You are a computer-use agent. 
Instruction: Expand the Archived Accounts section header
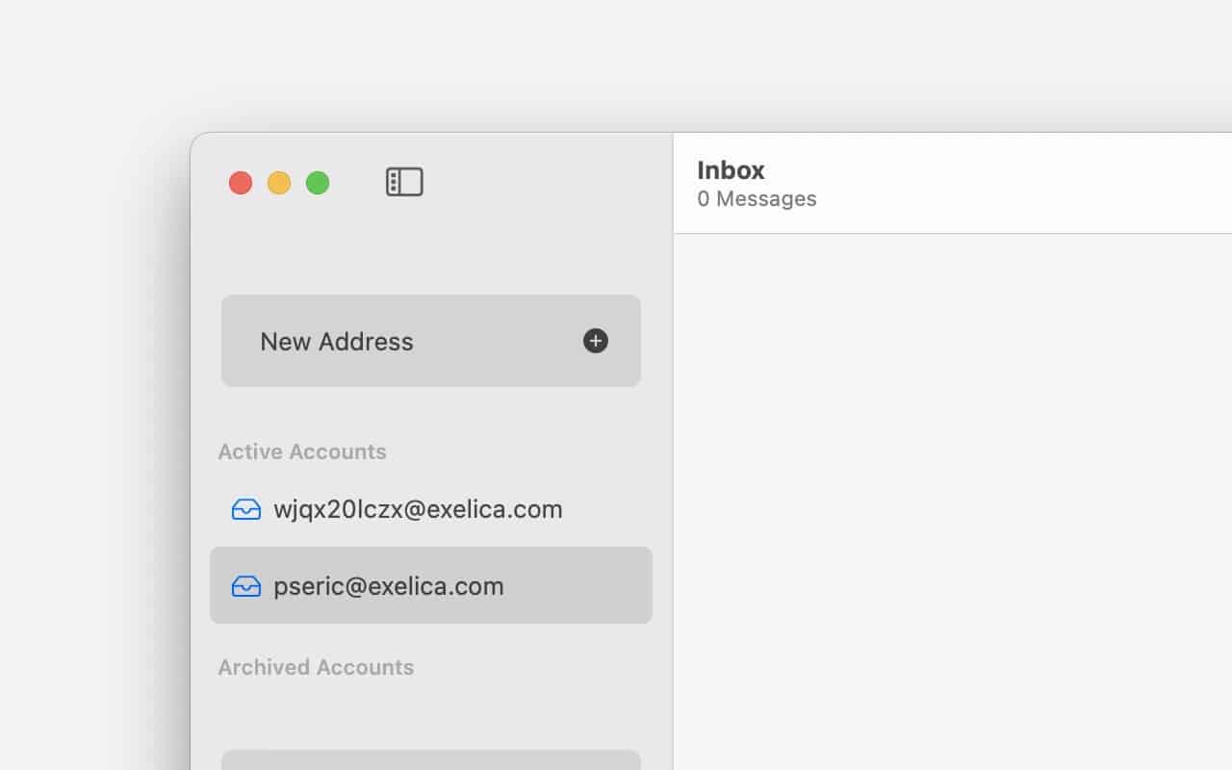(x=316, y=667)
